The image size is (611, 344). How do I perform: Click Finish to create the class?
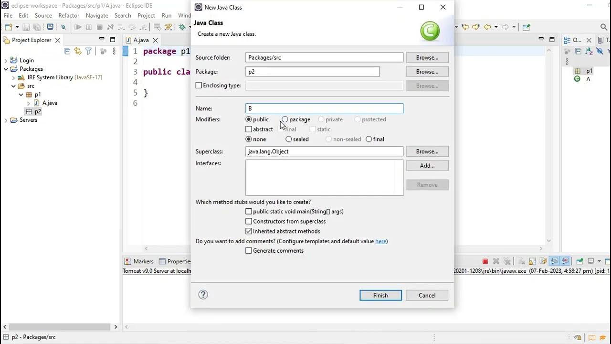click(380, 295)
